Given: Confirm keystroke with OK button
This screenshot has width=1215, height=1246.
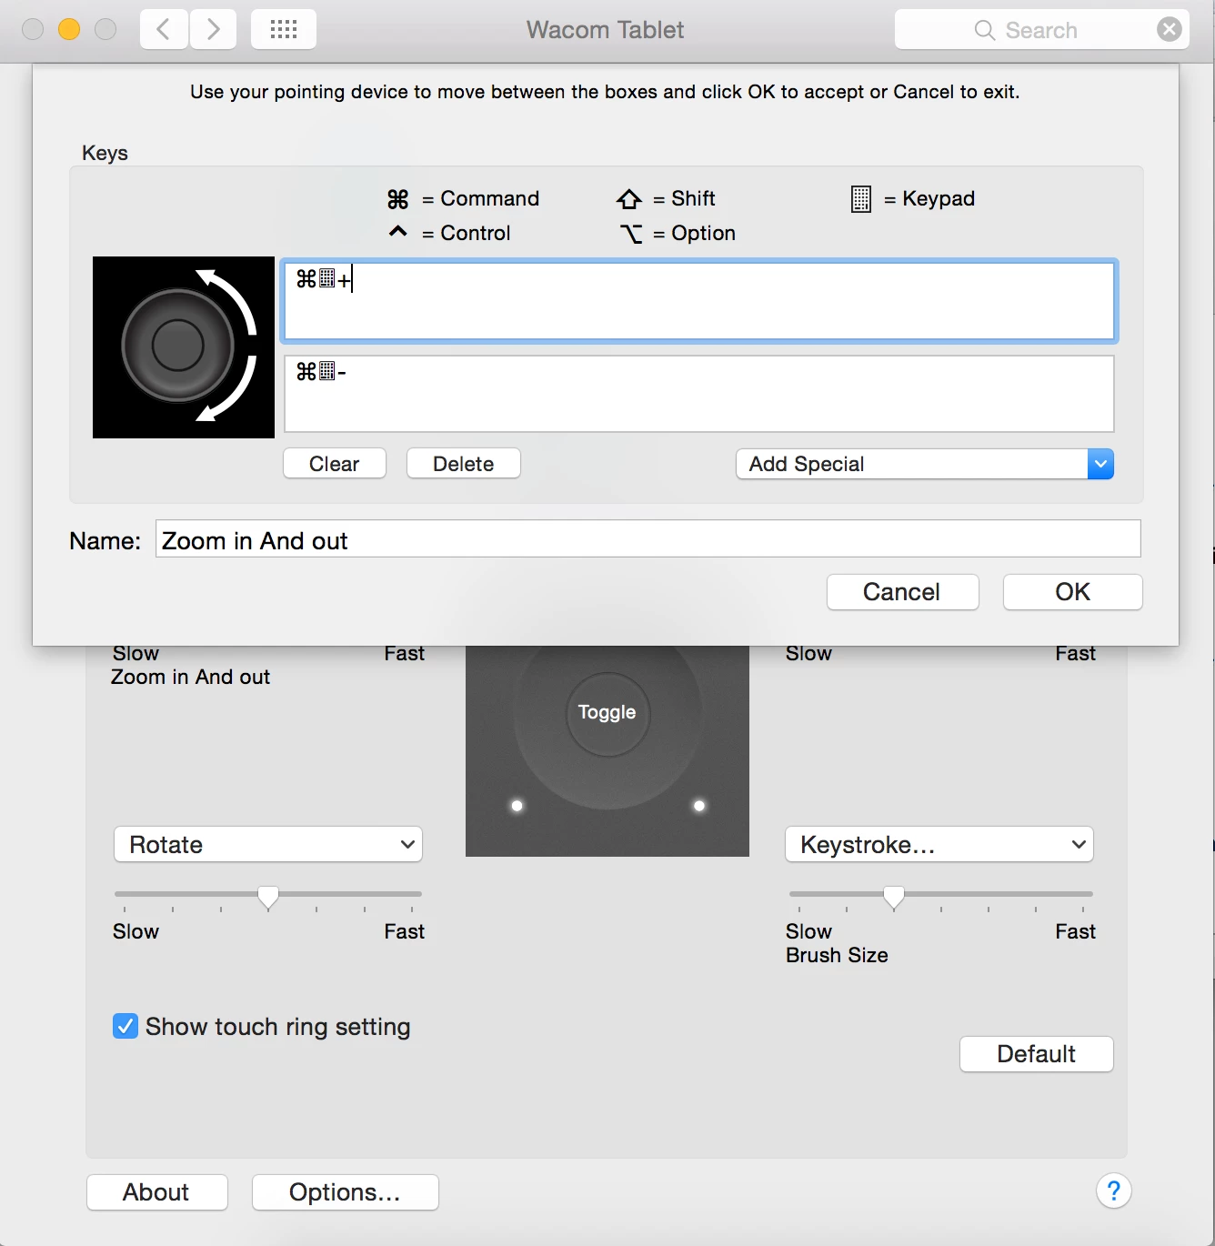Looking at the screenshot, I should pos(1072,592).
